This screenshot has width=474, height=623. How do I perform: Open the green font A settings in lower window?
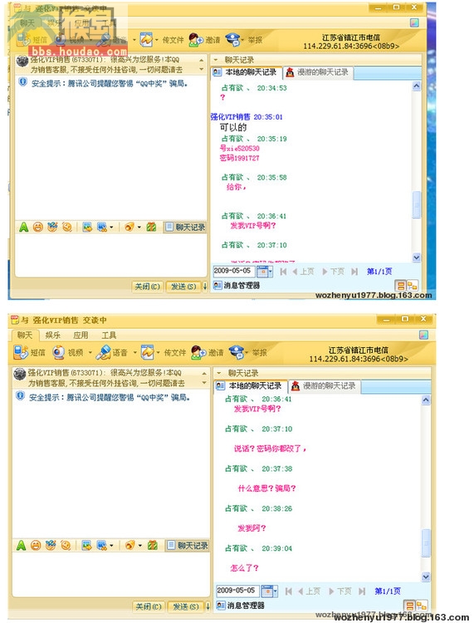point(21,546)
